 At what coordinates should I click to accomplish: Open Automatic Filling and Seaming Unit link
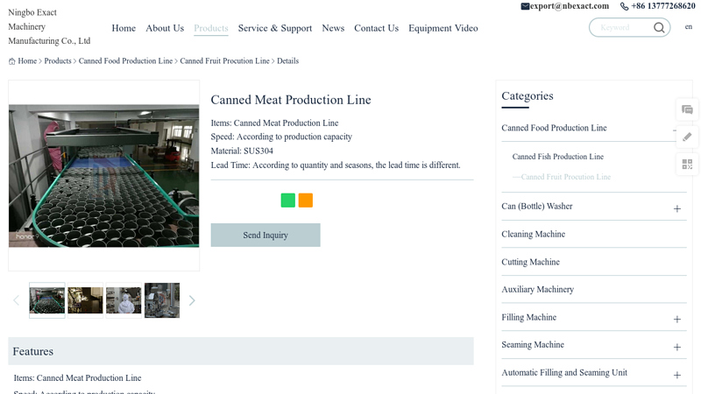564,373
